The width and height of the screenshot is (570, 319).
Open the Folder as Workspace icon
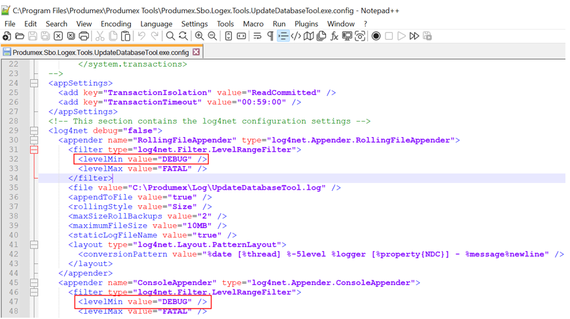tap(347, 37)
